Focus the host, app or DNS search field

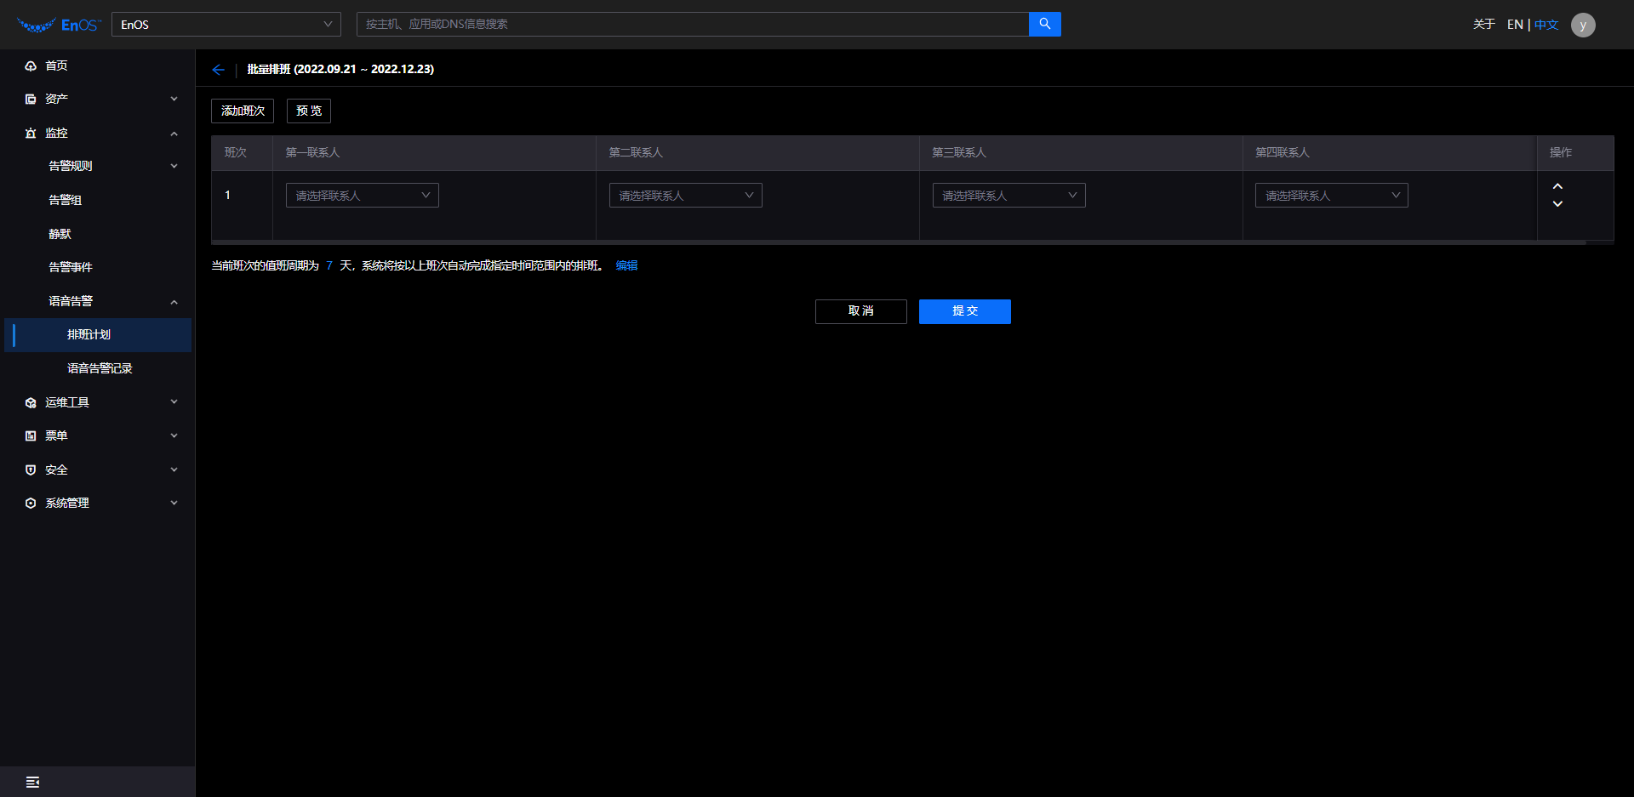(693, 24)
